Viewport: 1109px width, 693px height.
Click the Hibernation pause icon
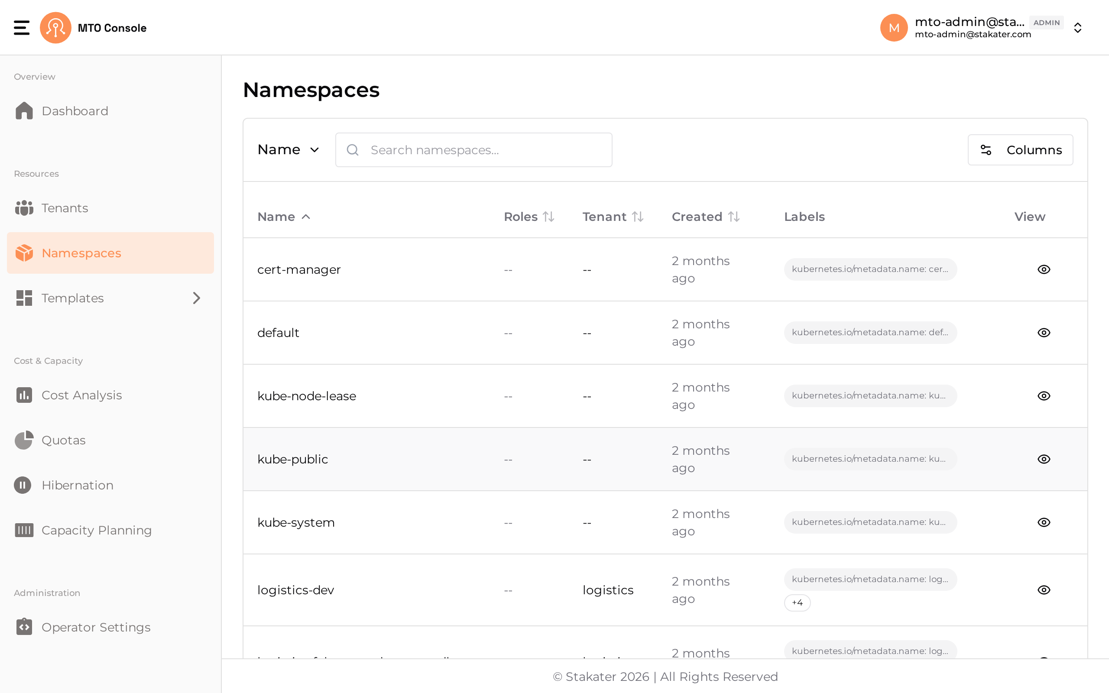(x=23, y=485)
